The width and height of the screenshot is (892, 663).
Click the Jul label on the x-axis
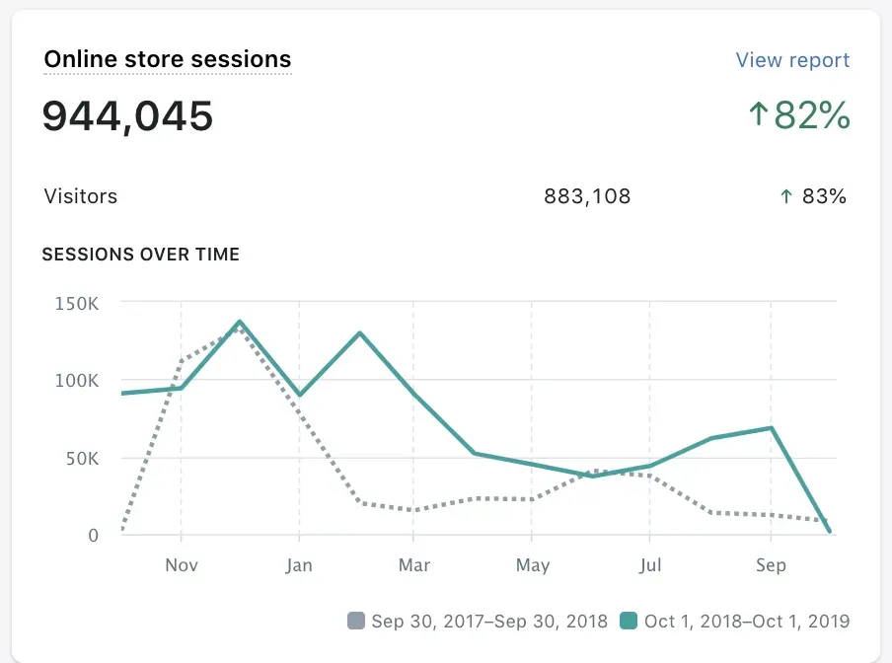[x=649, y=565]
